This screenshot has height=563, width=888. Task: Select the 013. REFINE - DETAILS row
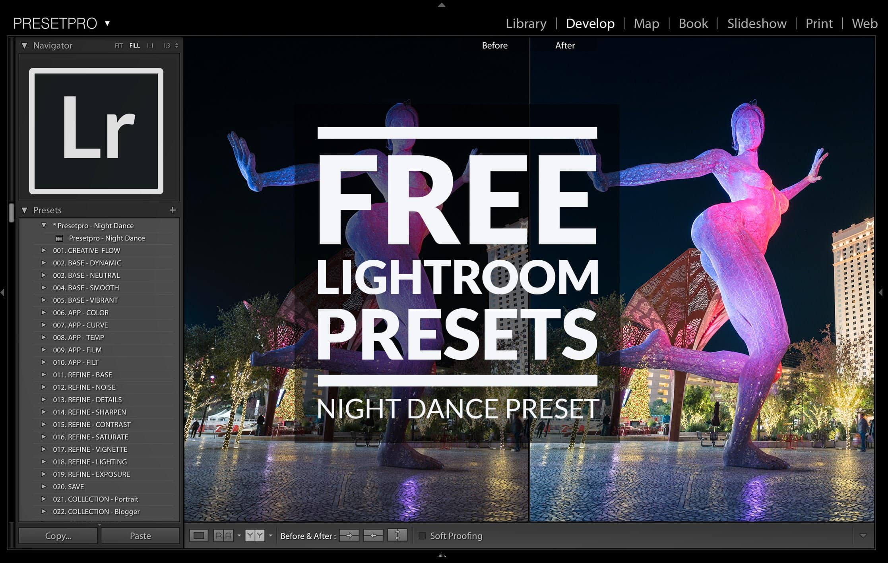point(103,400)
